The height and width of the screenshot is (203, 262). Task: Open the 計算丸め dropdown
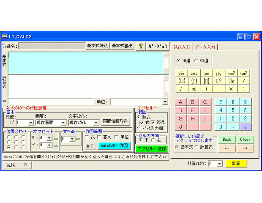219,164
